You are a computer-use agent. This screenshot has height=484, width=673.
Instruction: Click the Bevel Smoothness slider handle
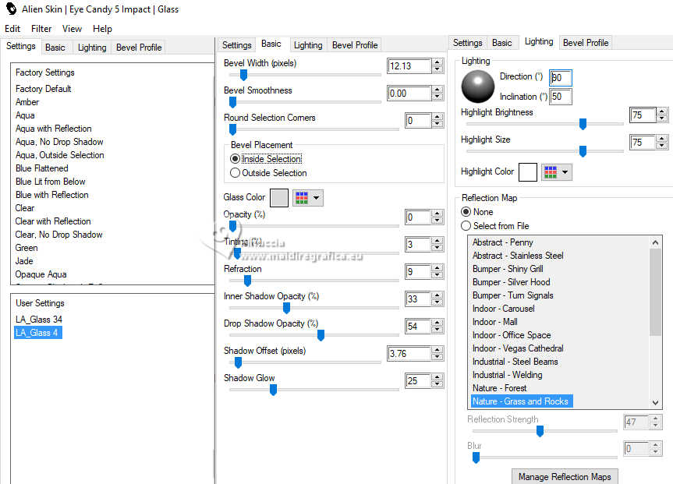tap(232, 102)
